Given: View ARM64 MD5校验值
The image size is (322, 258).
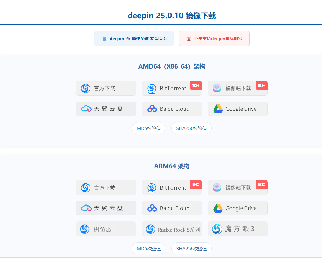Looking at the screenshot, I should coord(149,248).
